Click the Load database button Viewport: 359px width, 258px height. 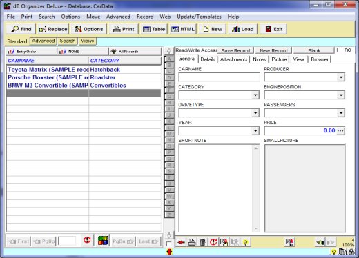243,29
